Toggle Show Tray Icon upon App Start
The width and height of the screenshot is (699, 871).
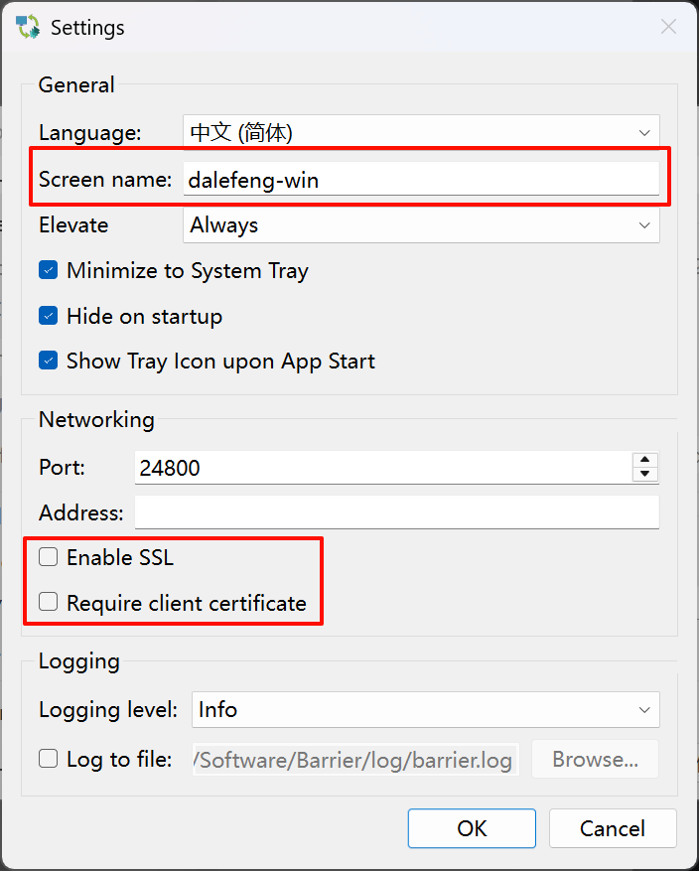(49, 361)
